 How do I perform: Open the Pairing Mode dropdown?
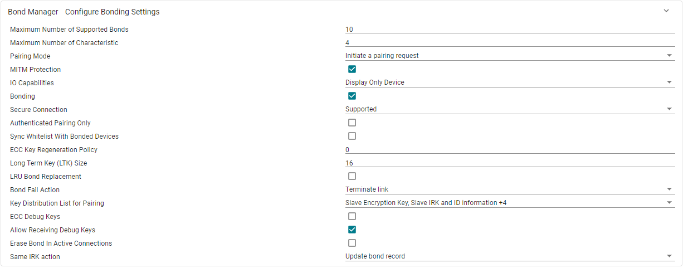tap(509, 56)
